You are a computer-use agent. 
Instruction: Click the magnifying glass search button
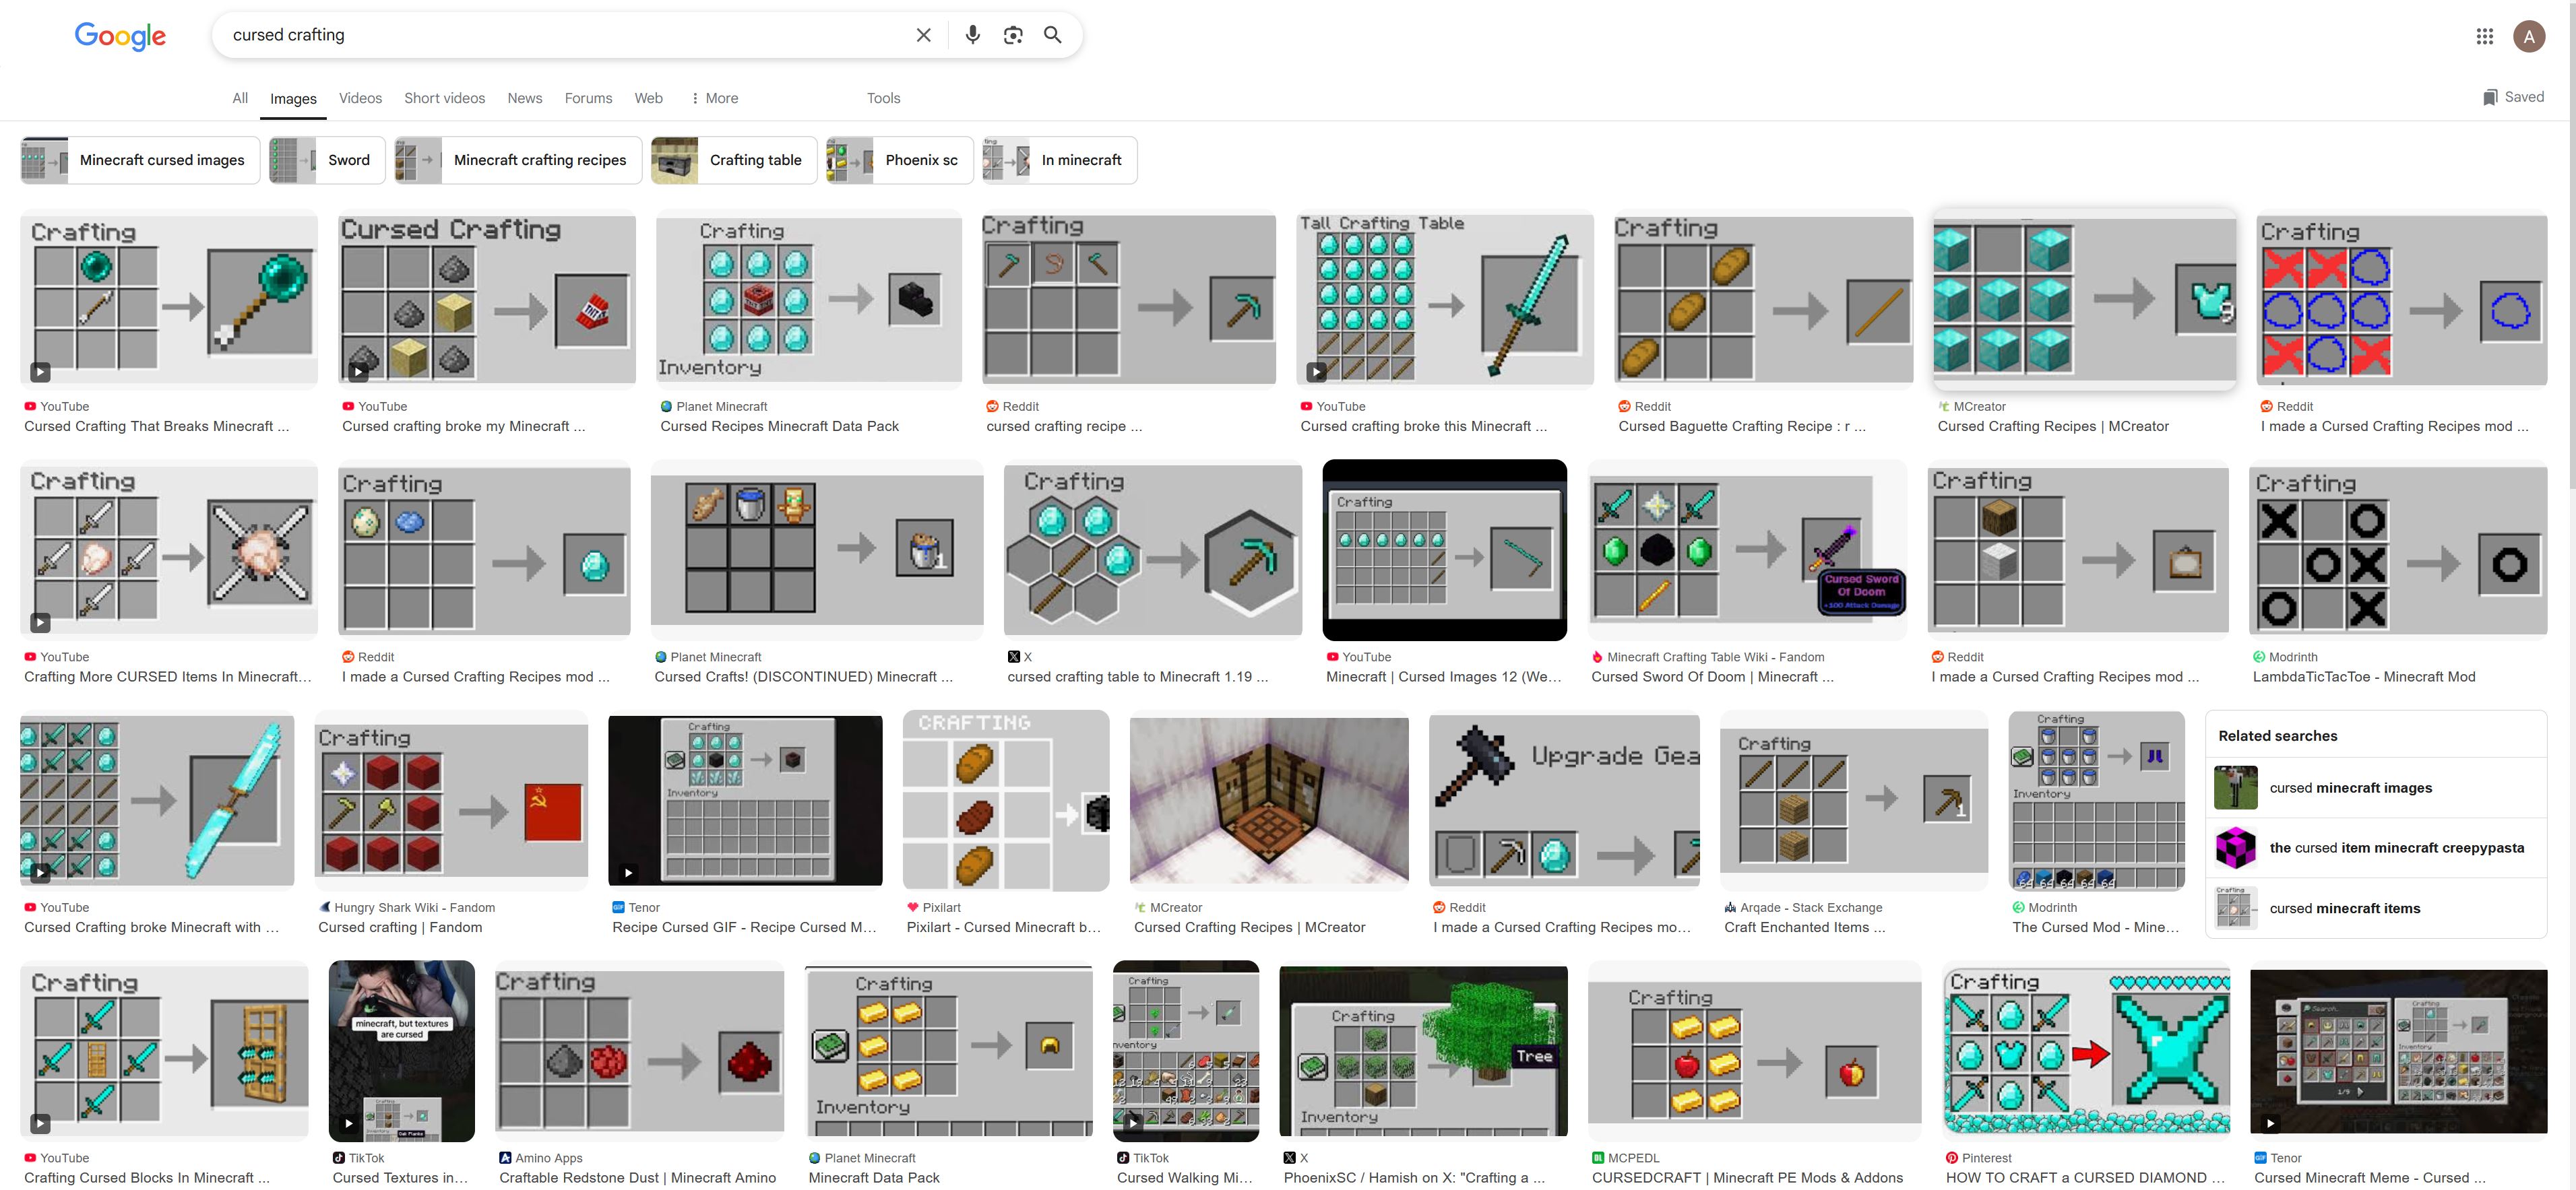pos(1052,35)
